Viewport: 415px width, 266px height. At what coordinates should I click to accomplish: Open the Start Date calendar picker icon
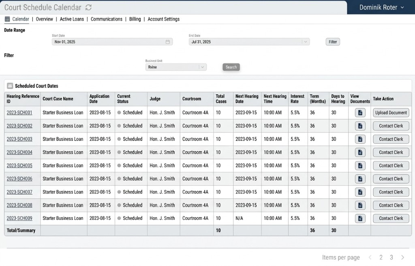167,42
